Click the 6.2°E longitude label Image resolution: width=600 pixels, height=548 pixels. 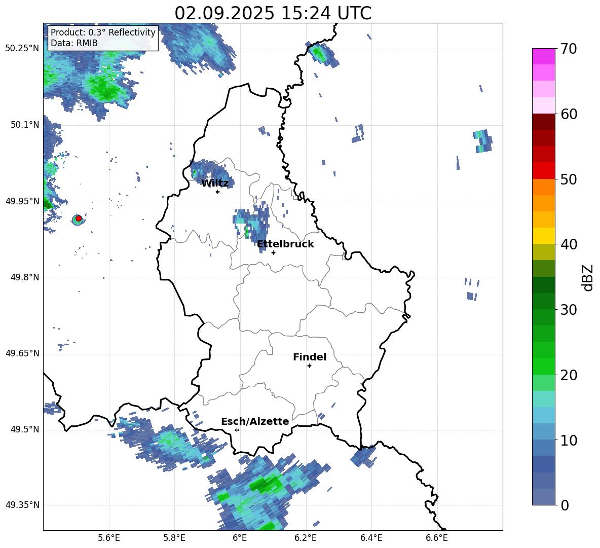click(x=306, y=538)
